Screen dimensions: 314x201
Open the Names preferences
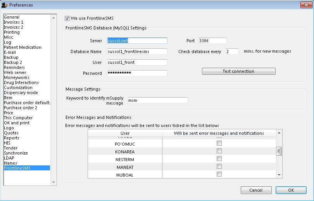click(27, 163)
